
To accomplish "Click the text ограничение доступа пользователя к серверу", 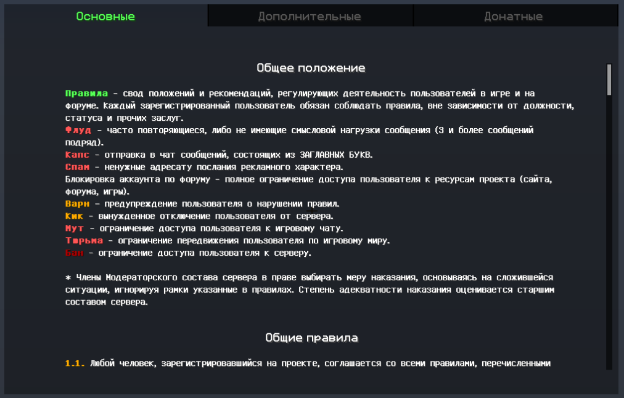I will coord(205,253).
